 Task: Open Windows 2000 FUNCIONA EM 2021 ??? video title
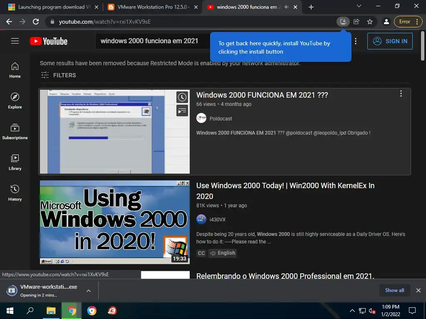262,95
